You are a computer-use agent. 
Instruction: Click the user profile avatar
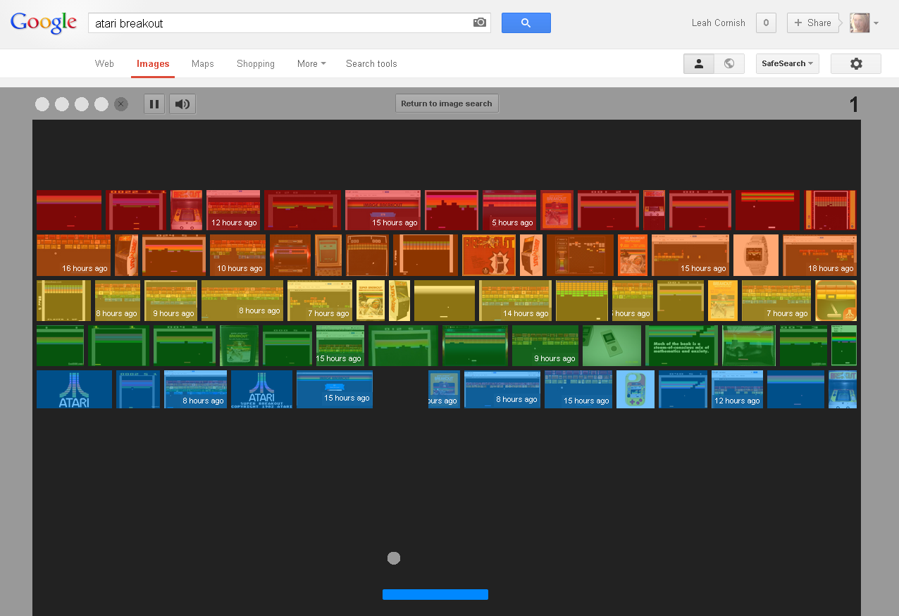(x=860, y=23)
